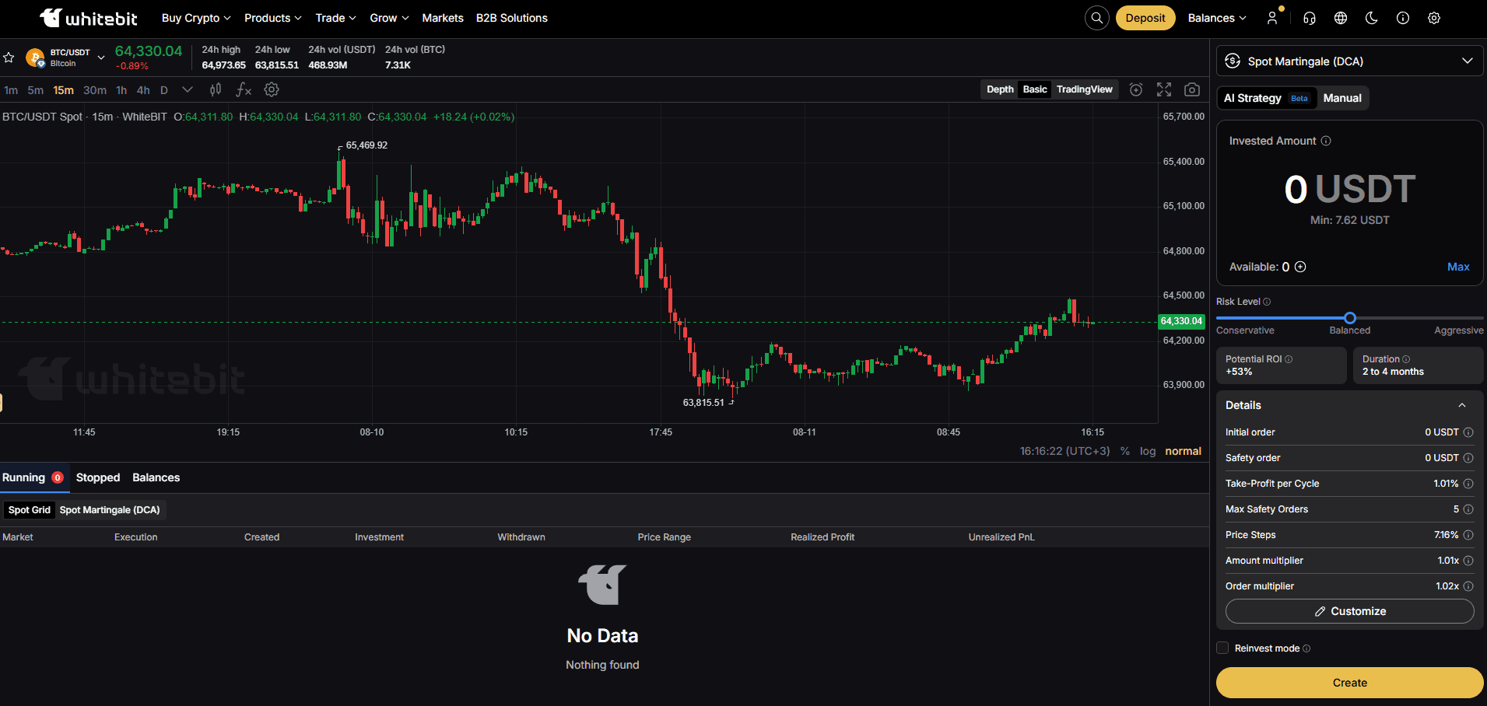The height and width of the screenshot is (706, 1487).
Task: Click the Customize button
Action: (1349, 611)
